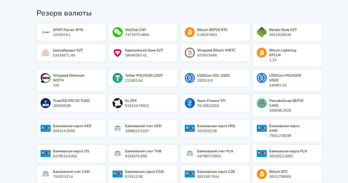Image resolution: width=348 pixels, height=183 pixels.
Task: Click the PancakeSwap reserve value 106848.2928
Action: tap(280, 110)
